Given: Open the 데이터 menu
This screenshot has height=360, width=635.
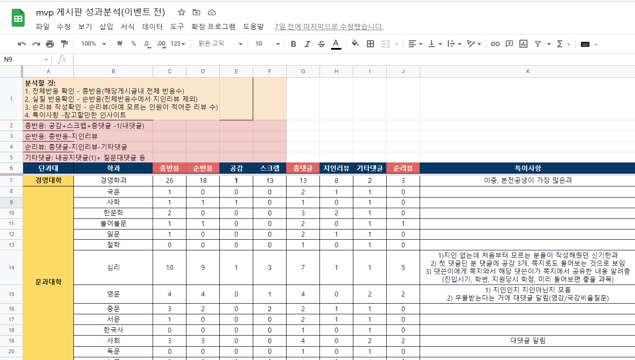Looking at the screenshot, I should tap(153, 27).
